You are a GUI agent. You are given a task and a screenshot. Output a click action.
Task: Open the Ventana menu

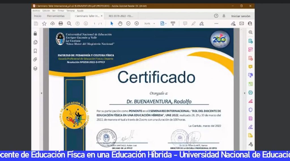[x=71, y=11]
